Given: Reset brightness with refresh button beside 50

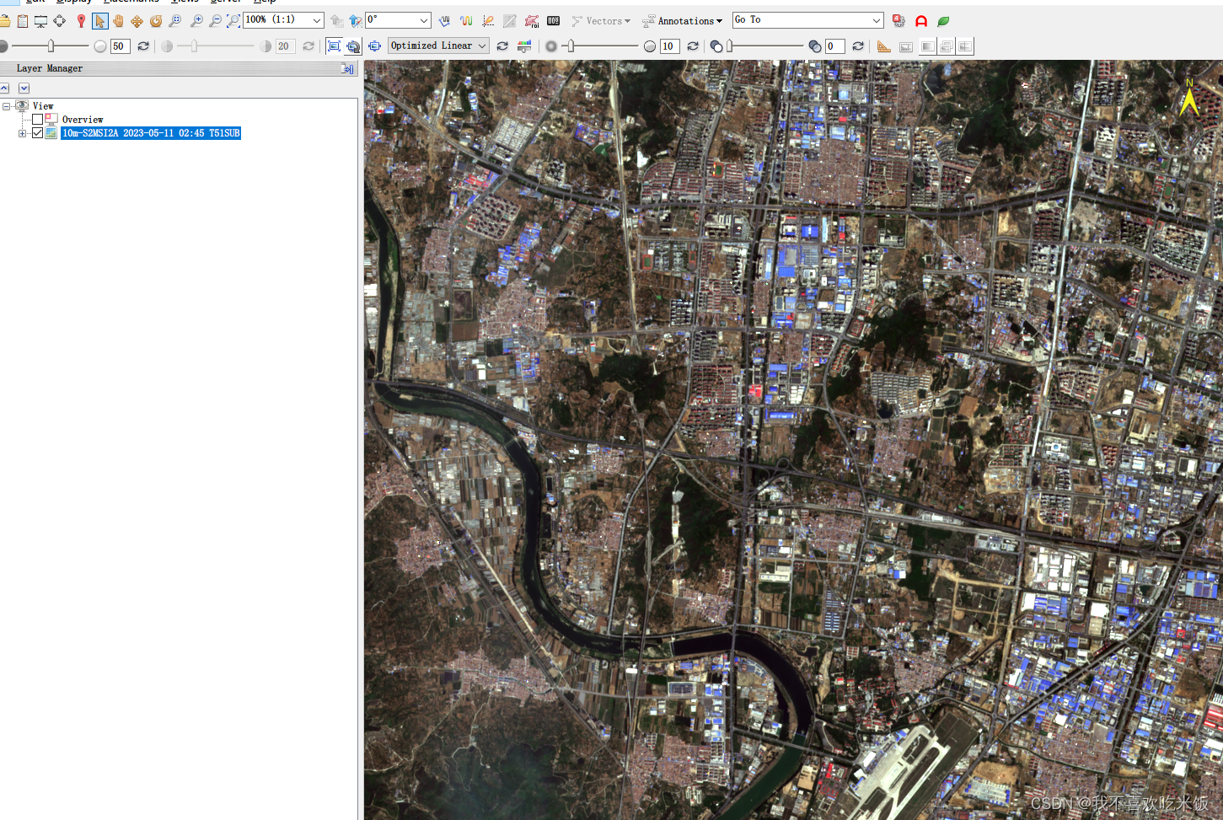Looking at the screenshot, I should pos(143,46).
